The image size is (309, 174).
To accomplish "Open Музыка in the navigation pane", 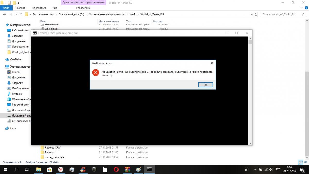I will click(17, 94).
